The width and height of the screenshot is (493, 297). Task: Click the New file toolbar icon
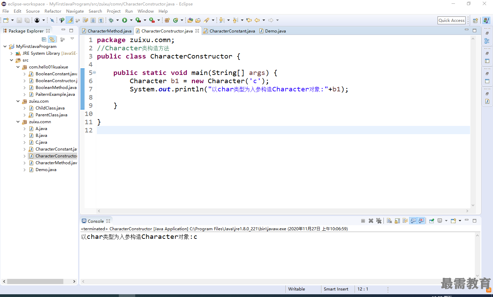(6, 21)
